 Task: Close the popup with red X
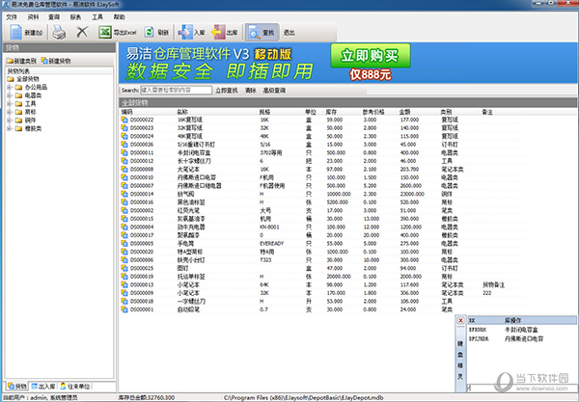point(460,320)
